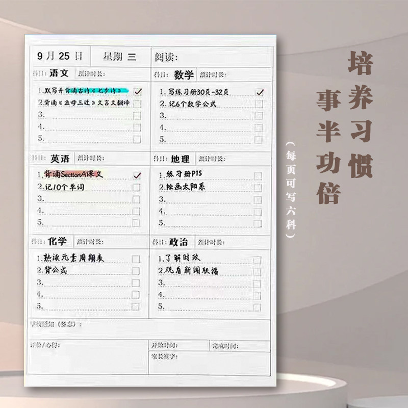Viewport: 408px width, 408px height.
Task: Click the 预计时长 field beside 化学
Action: tap(111, 242)
